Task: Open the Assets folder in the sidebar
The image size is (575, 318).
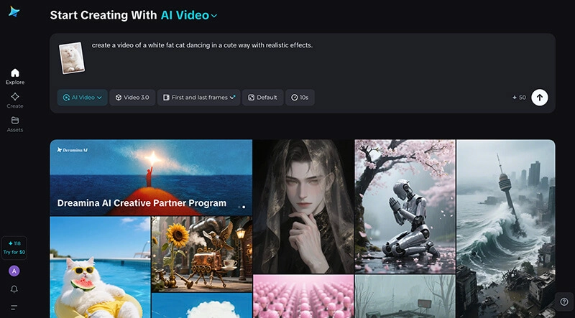Action: [14, 124]
